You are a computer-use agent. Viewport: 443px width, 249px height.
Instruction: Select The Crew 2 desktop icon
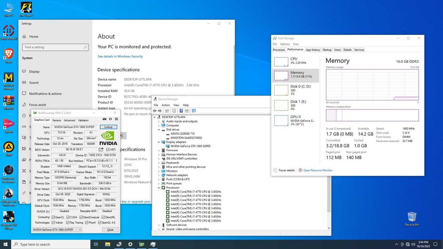click(x=26, y=9)
